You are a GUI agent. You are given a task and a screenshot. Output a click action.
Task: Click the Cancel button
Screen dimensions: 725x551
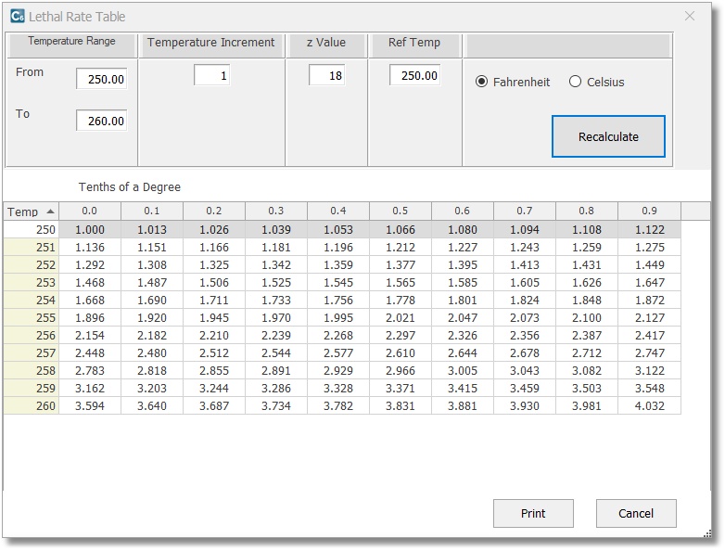[x=636, y=514]
